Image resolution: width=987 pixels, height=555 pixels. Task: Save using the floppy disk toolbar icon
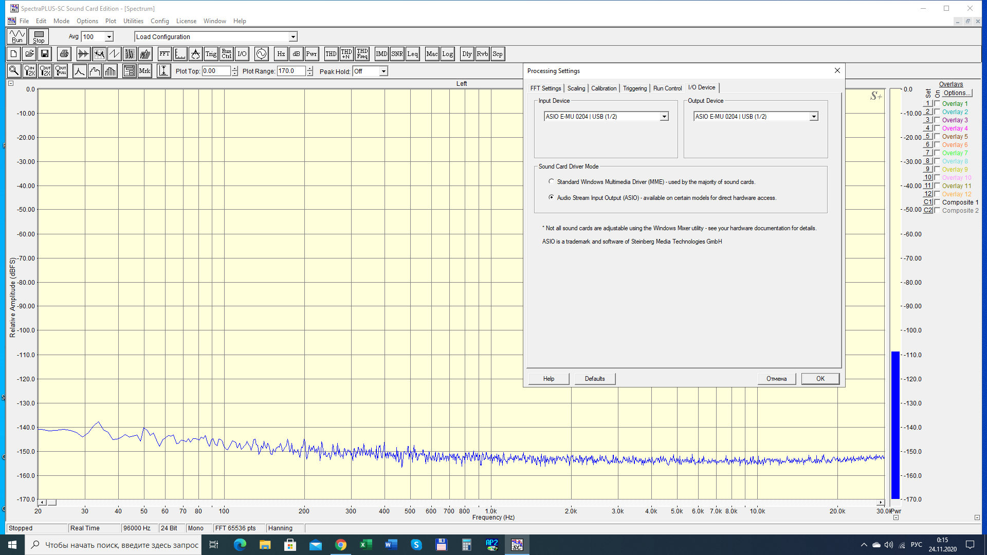pyautogui.click(x=45, y=54)
